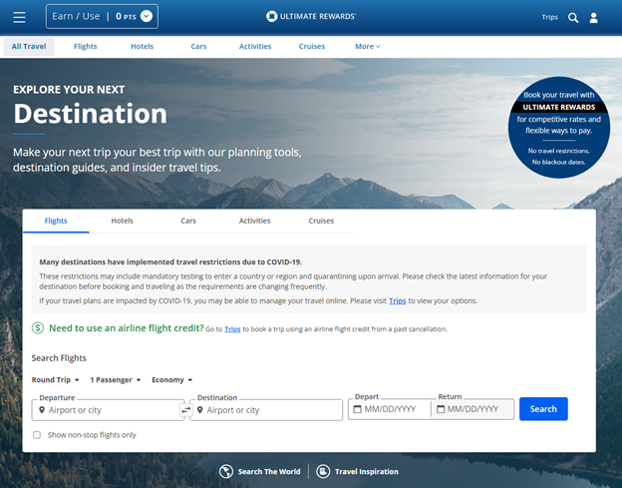The width and height of the screenshot is (622, 488).
Task: Click the Return calendar icon
Action: (x=441, y=409)
